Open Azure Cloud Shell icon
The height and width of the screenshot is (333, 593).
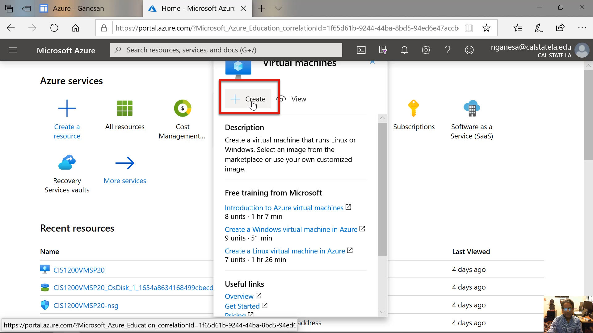361,50
